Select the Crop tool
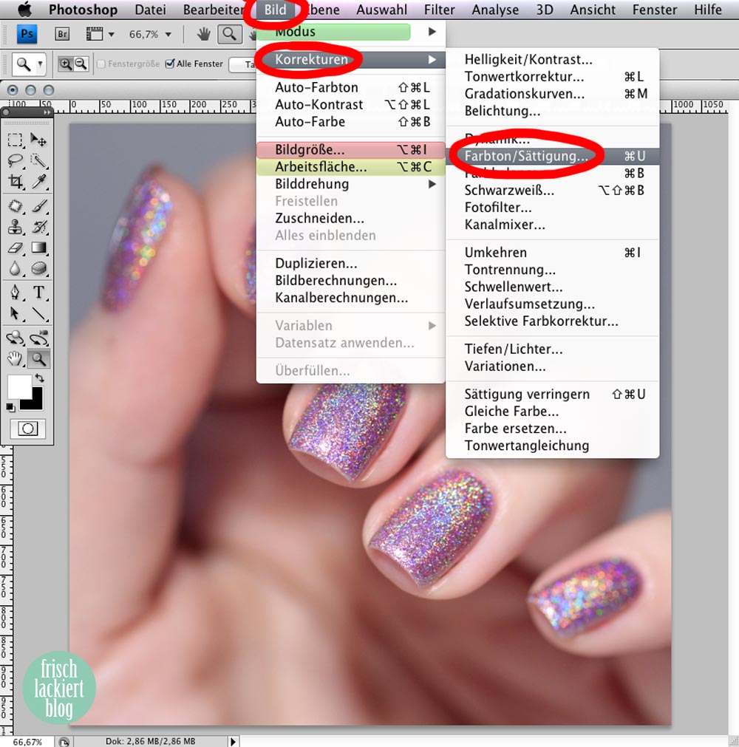The width and height of the screenshot is (739, 747). click(16, 181)
